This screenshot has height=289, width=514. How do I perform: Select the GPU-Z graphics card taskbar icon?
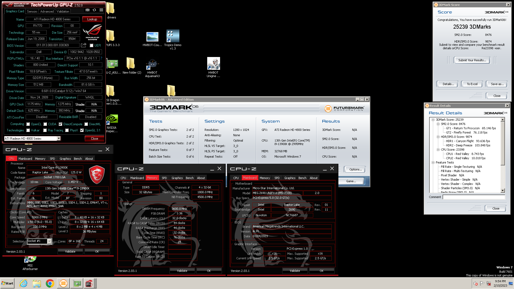tap(77, 283)
